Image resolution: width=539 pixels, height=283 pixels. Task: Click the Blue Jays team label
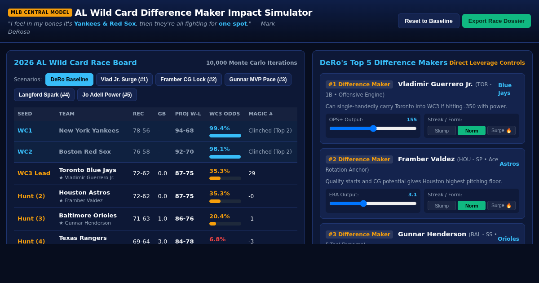(505, 89)
